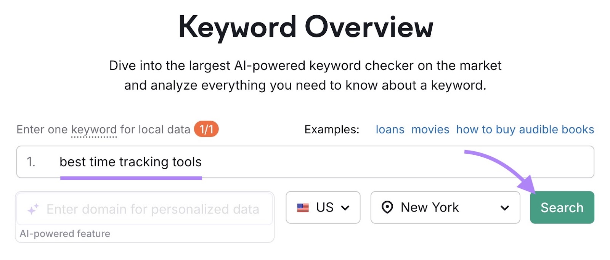This screenshot has width=610, height=260.
Task: Click the purple underline beneath the keyword text
Action: [132, 177]
